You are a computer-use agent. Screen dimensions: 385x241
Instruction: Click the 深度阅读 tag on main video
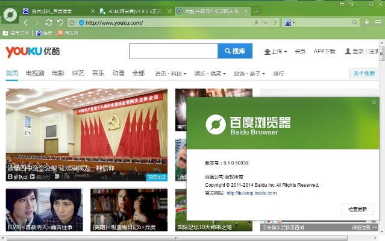157,177
